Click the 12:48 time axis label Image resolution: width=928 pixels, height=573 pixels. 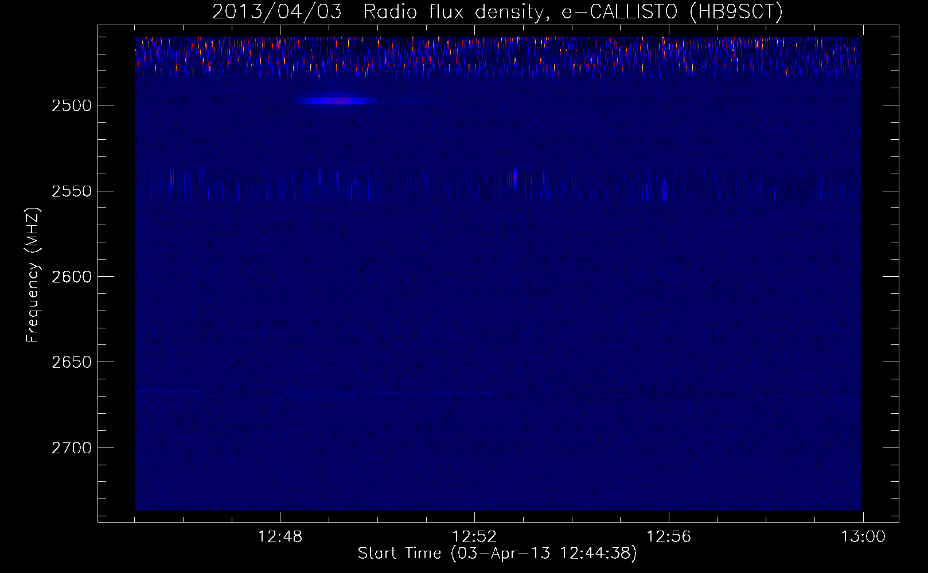pyautogui.click(x=280, y=537)
